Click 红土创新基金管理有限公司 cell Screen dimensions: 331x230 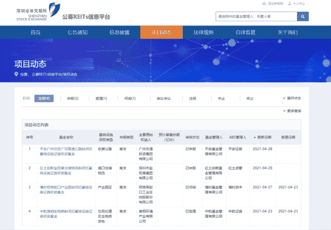click(214, 173)
